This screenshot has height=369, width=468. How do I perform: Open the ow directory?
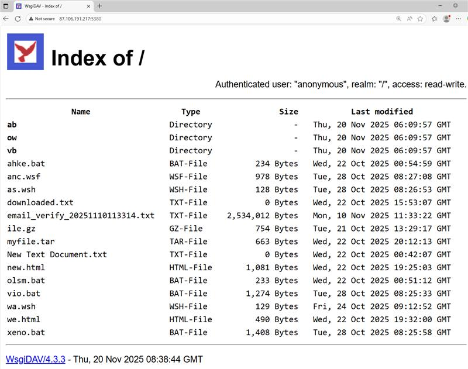click(x=12, y=137)
